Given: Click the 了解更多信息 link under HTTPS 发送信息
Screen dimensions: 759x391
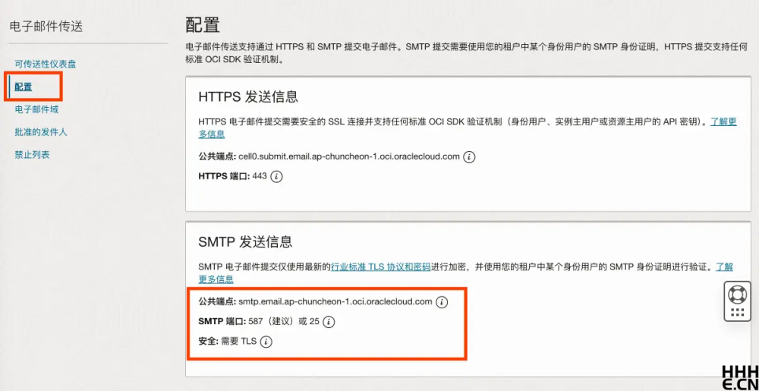Looking at the screenshot, I should 723,121.
